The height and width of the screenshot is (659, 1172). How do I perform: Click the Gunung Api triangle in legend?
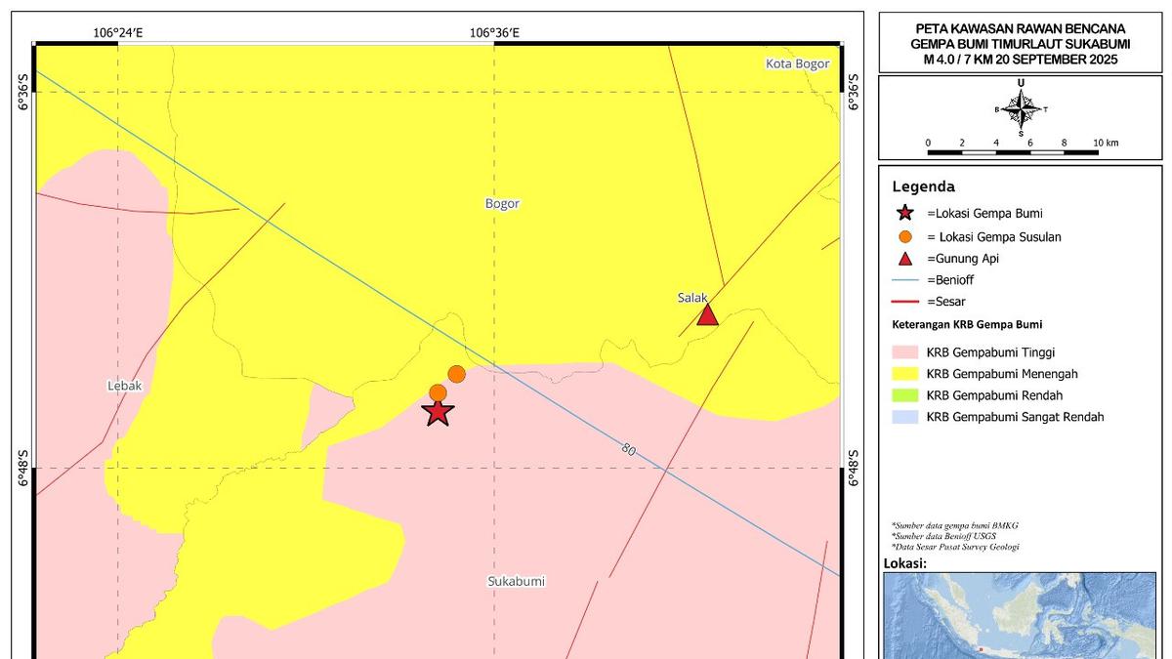[x=905, y=259]
